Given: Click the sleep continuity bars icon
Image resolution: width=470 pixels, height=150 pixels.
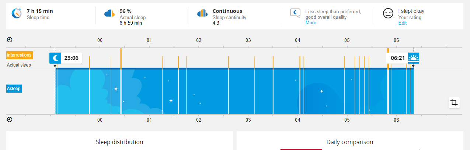Looking at the screenshot, I should [202, 14].
